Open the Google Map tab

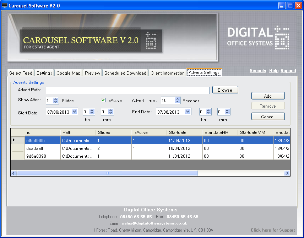(x=69, y=73)
